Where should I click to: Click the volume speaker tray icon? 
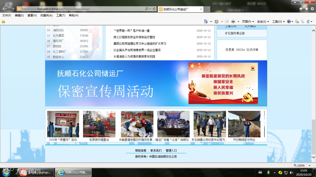291,173
